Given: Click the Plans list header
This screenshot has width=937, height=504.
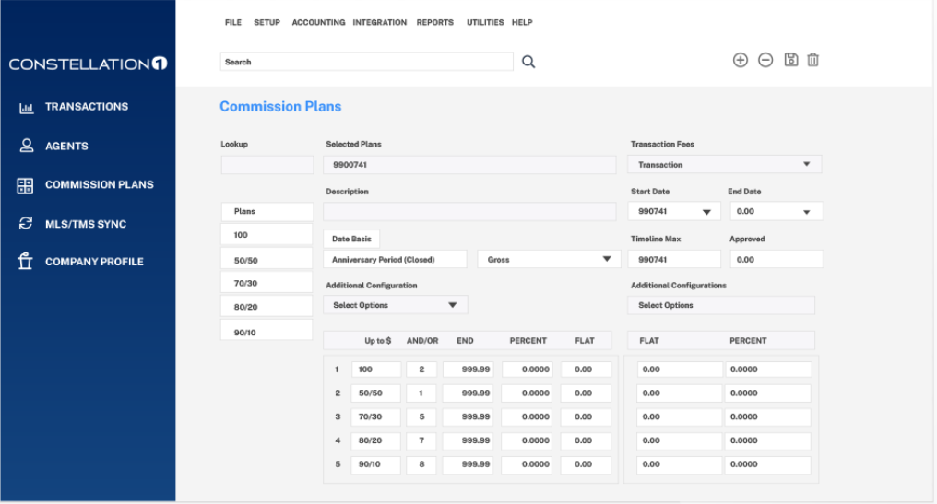Looking at the screenshot, I should (x=267, y=211).
